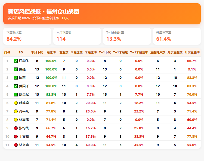Select the T+1未触达率 column header
Viewport: 204px width, 161px height.
[139, 52]
